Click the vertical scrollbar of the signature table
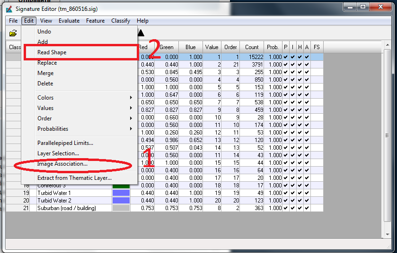Screen dimensions: 397x253 coord(388,142)
